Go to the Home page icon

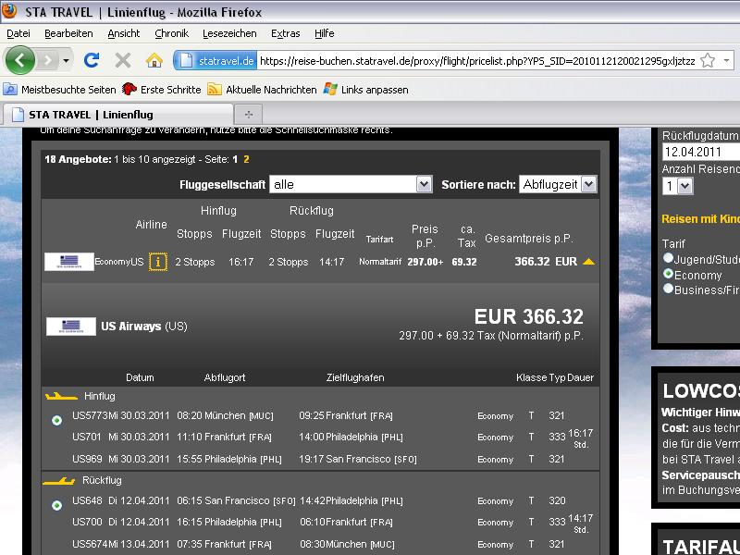[154, 60]
